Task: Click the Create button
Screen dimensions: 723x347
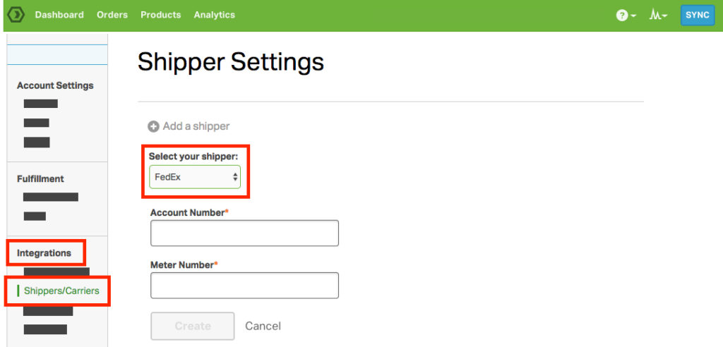Action: pyautogui.click(x=192, y=327)
